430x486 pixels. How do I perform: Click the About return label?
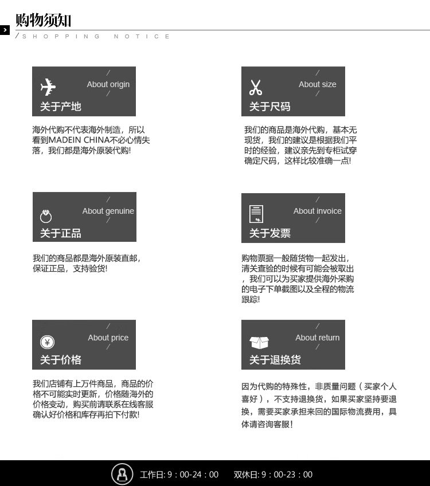point(318,338)
